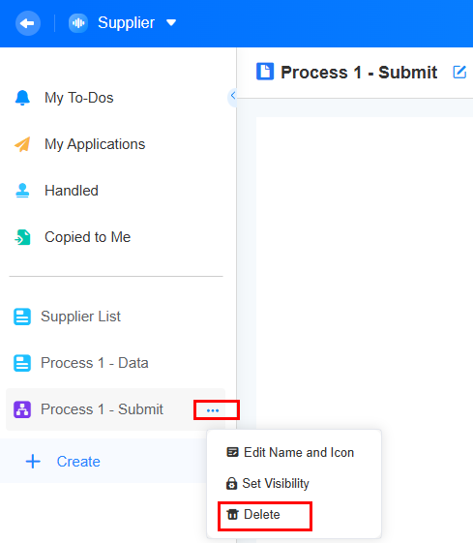Select the Handled stamp icon
The image size is (473, 543).
[22, 191]
